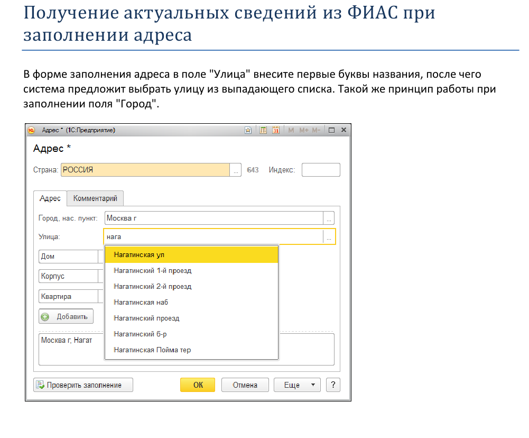Click the Город field with Москва г
The image size is (529, 438).
click(214, 218)
